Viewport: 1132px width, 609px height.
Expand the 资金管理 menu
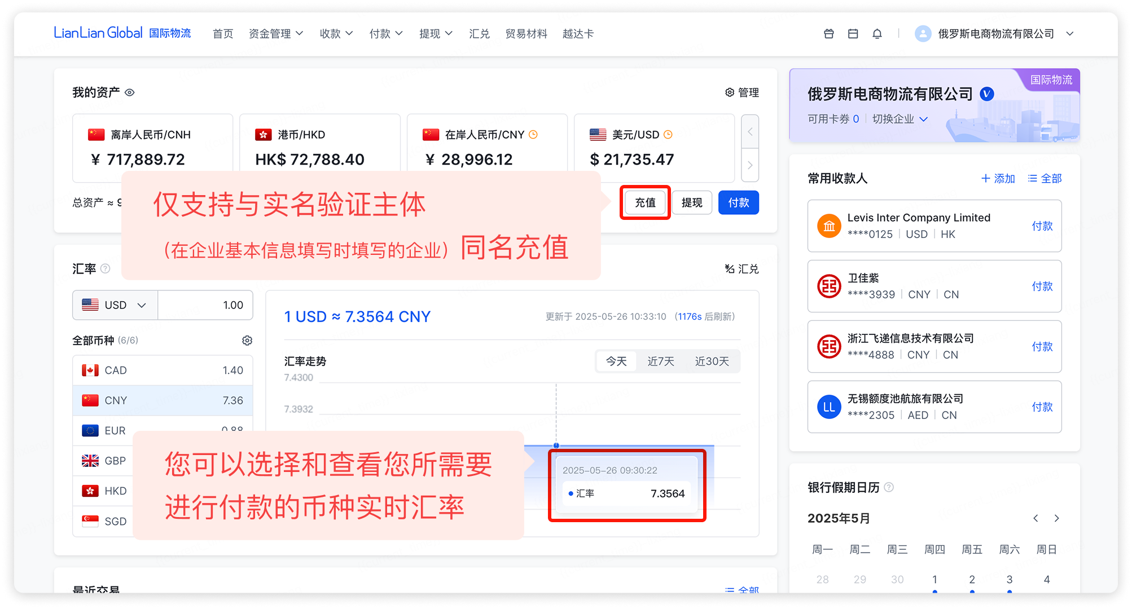[x=276, y=34]
